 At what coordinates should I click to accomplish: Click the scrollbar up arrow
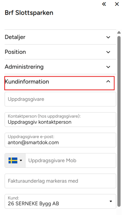119,32
